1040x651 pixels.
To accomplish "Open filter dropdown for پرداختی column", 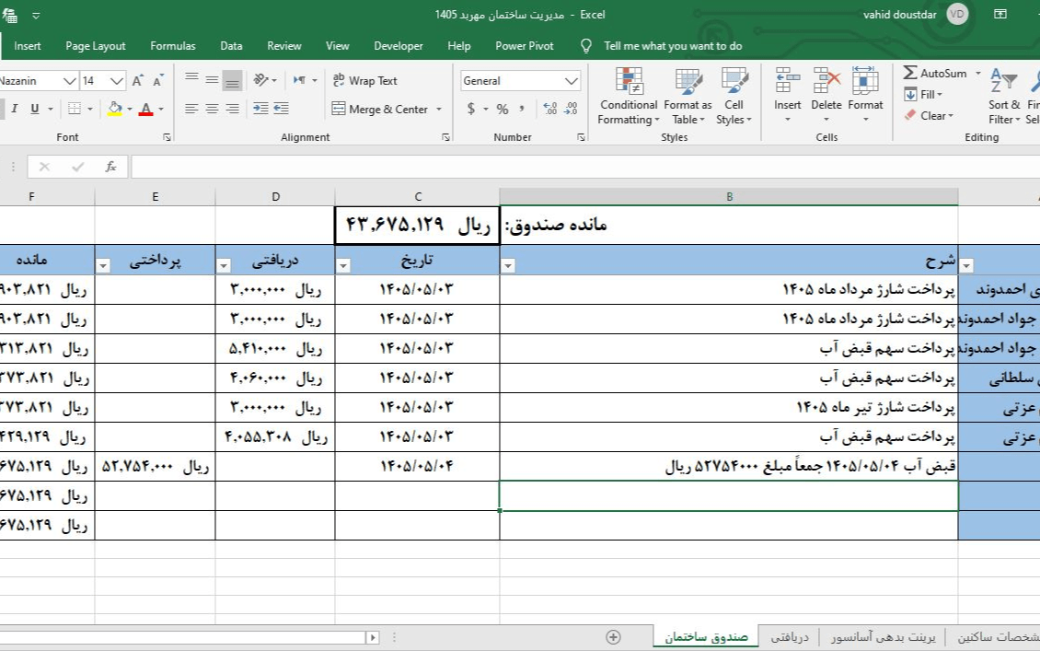I will tap(103, 265).
